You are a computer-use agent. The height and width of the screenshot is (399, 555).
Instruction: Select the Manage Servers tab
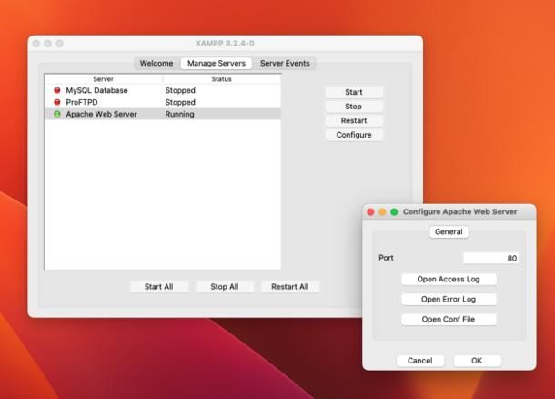217,64
